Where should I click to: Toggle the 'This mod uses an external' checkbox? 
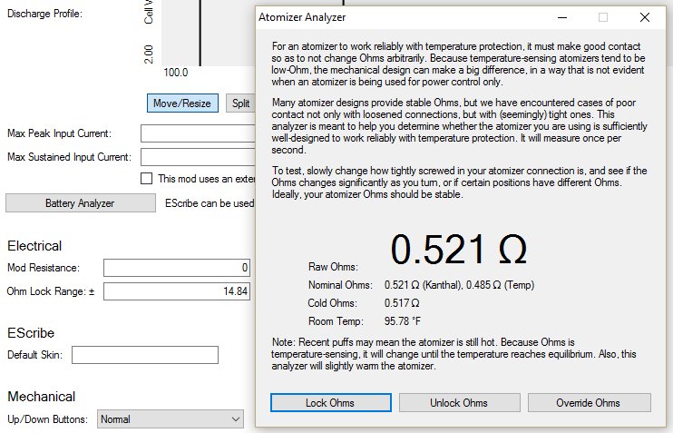point(146,179)
